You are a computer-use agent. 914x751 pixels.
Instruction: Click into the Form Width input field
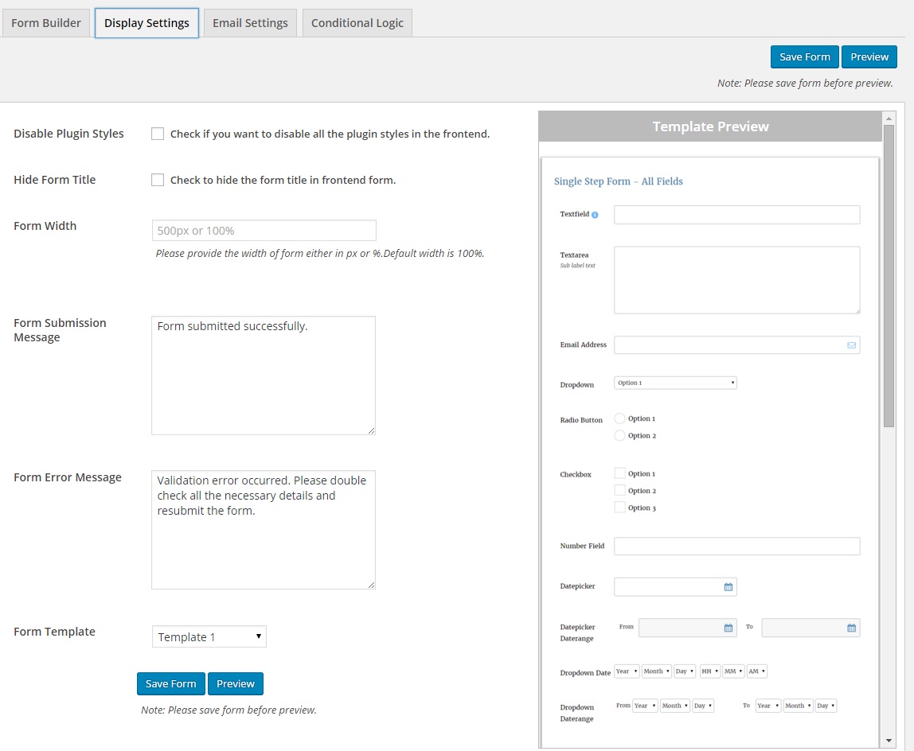point(264,231)
